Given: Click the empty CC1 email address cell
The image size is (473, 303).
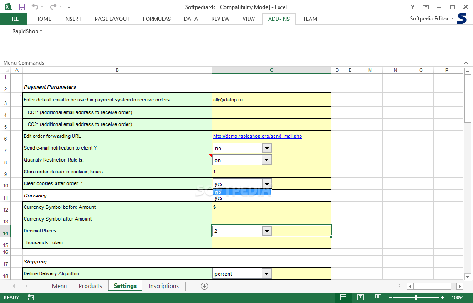Looking at the screenshot, I should (x=271, y=112).
